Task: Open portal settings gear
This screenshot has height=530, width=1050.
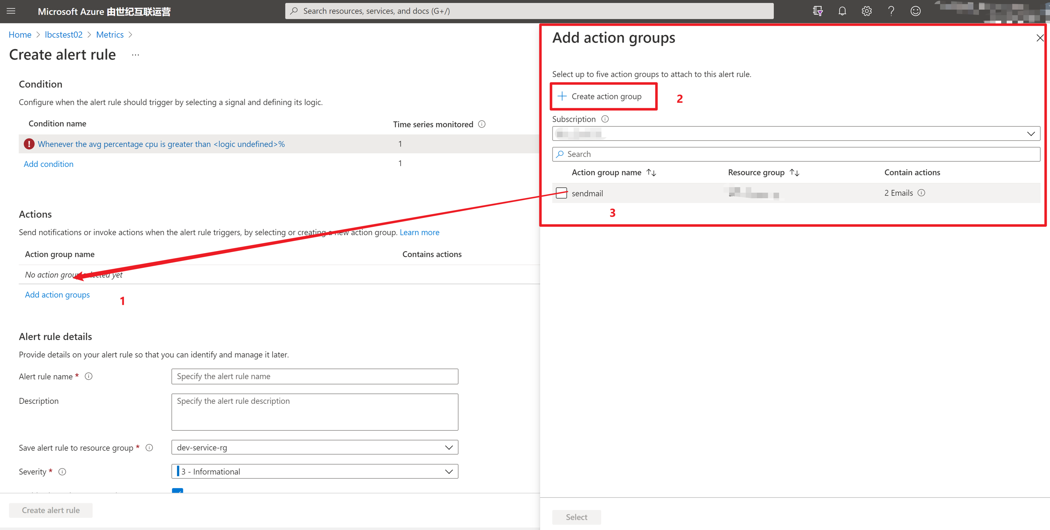Action: point(867,11)
